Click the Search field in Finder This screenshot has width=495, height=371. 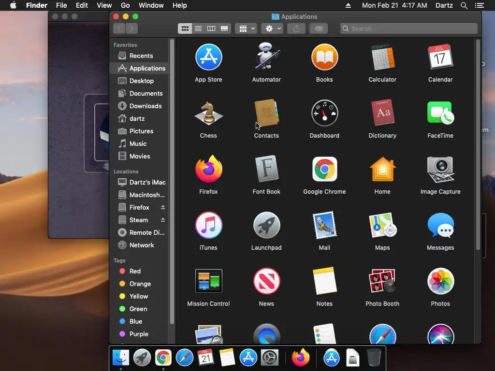pos(409,29)
